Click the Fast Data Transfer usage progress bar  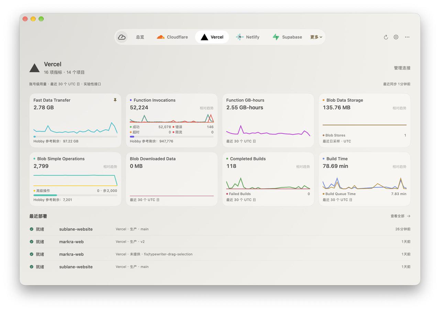[x=75, y=137]
